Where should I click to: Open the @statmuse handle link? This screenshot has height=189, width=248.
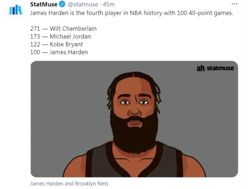[83, 4]
